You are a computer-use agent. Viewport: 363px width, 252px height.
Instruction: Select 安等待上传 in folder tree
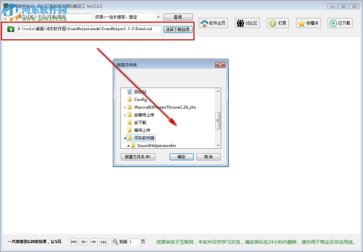click(144, 115)
